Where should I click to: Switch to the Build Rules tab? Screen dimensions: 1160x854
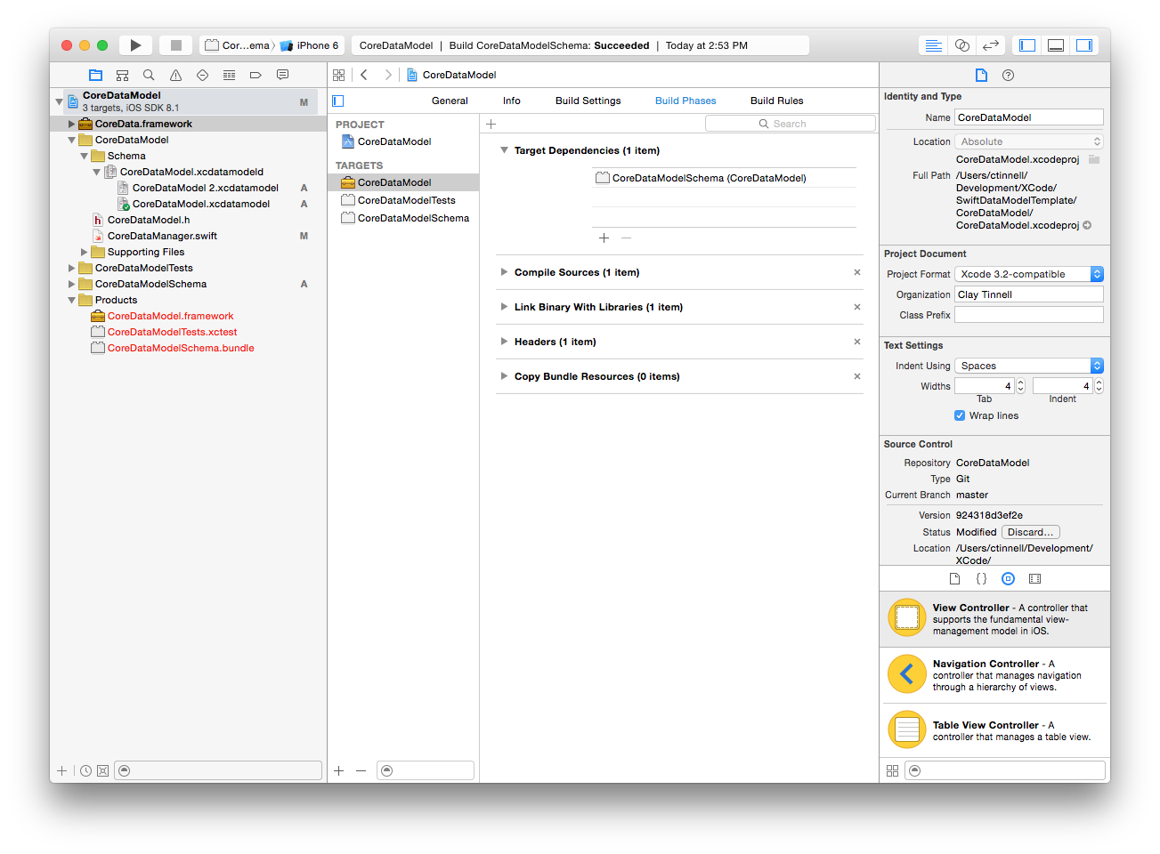coord(777,101)
